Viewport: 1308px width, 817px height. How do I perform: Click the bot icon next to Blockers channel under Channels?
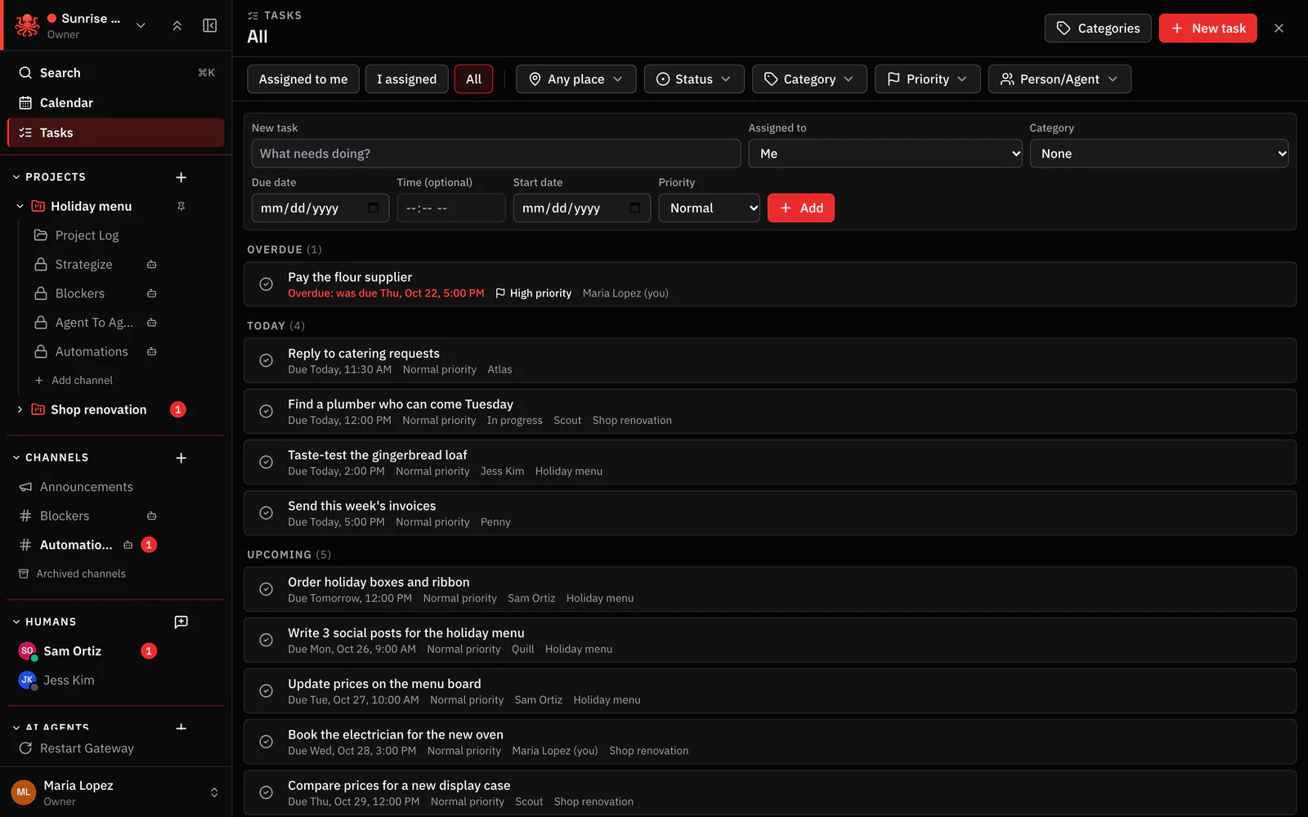(x=151, y=516)
